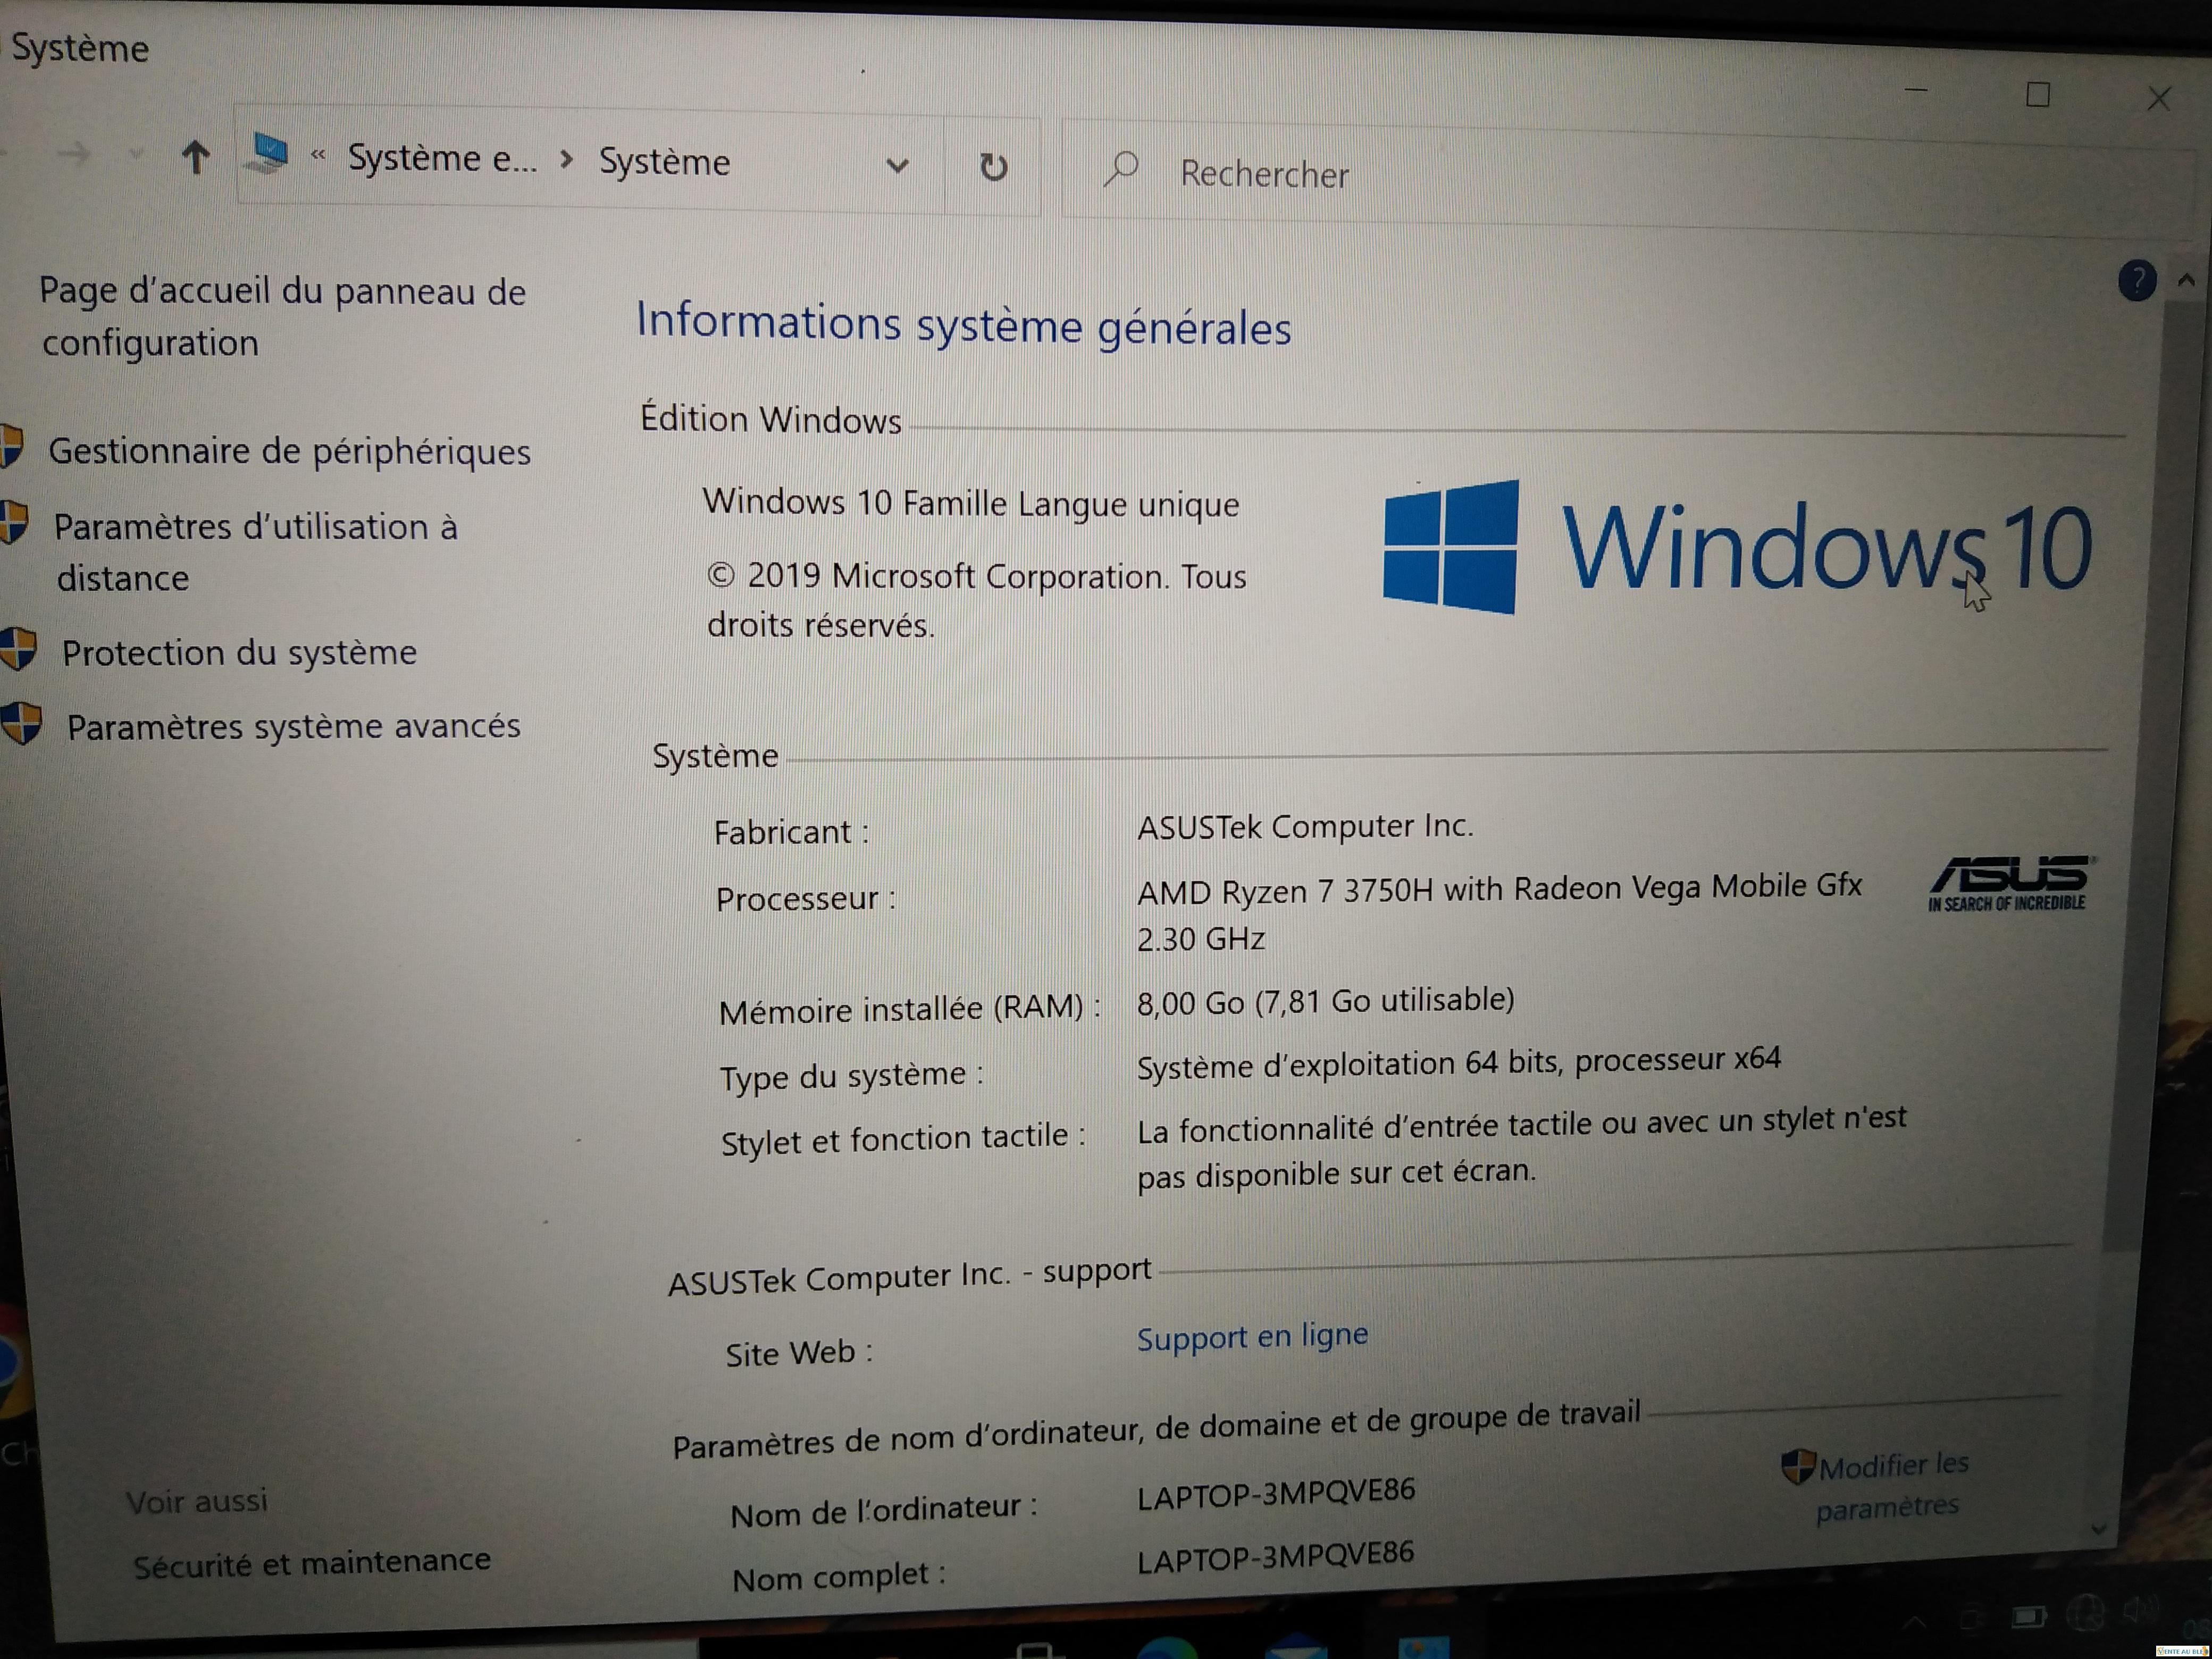Click the magnifying glass search icon
Screen dimensions: 2212x1659
(x=1120, y=170)
